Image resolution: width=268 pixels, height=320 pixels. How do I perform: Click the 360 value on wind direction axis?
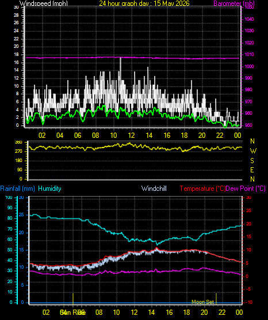click(x=18, y=142)
